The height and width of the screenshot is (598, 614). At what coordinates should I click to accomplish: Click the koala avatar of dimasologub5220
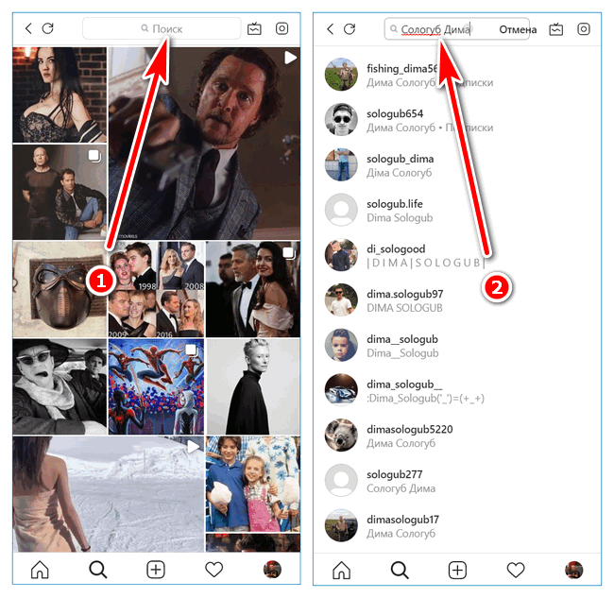341,436
